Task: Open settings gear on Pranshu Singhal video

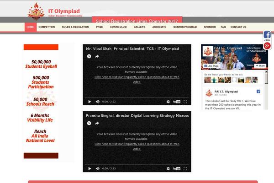Action: point(168,168)
